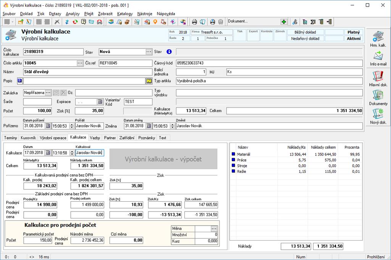Viewport: 391px width, 260px height.
Task: Open the Datum změny calendar picker
Action: (149, 126)
